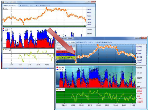Select the blue %D row in the popup
Image resolution: width=148 pixels, height=111 pixels.
(x=66, y=55)
